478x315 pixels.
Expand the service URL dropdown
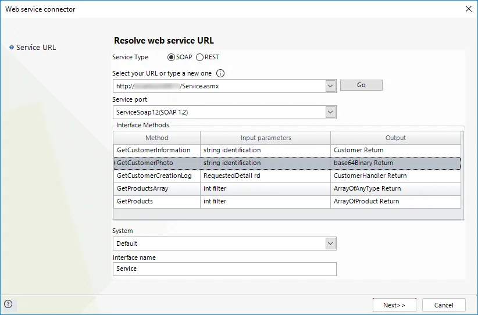point(330,86)
